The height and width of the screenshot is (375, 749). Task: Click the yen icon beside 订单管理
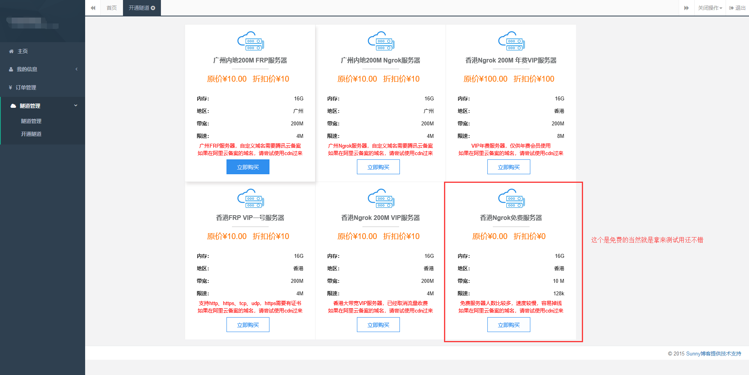coord(10,87)
